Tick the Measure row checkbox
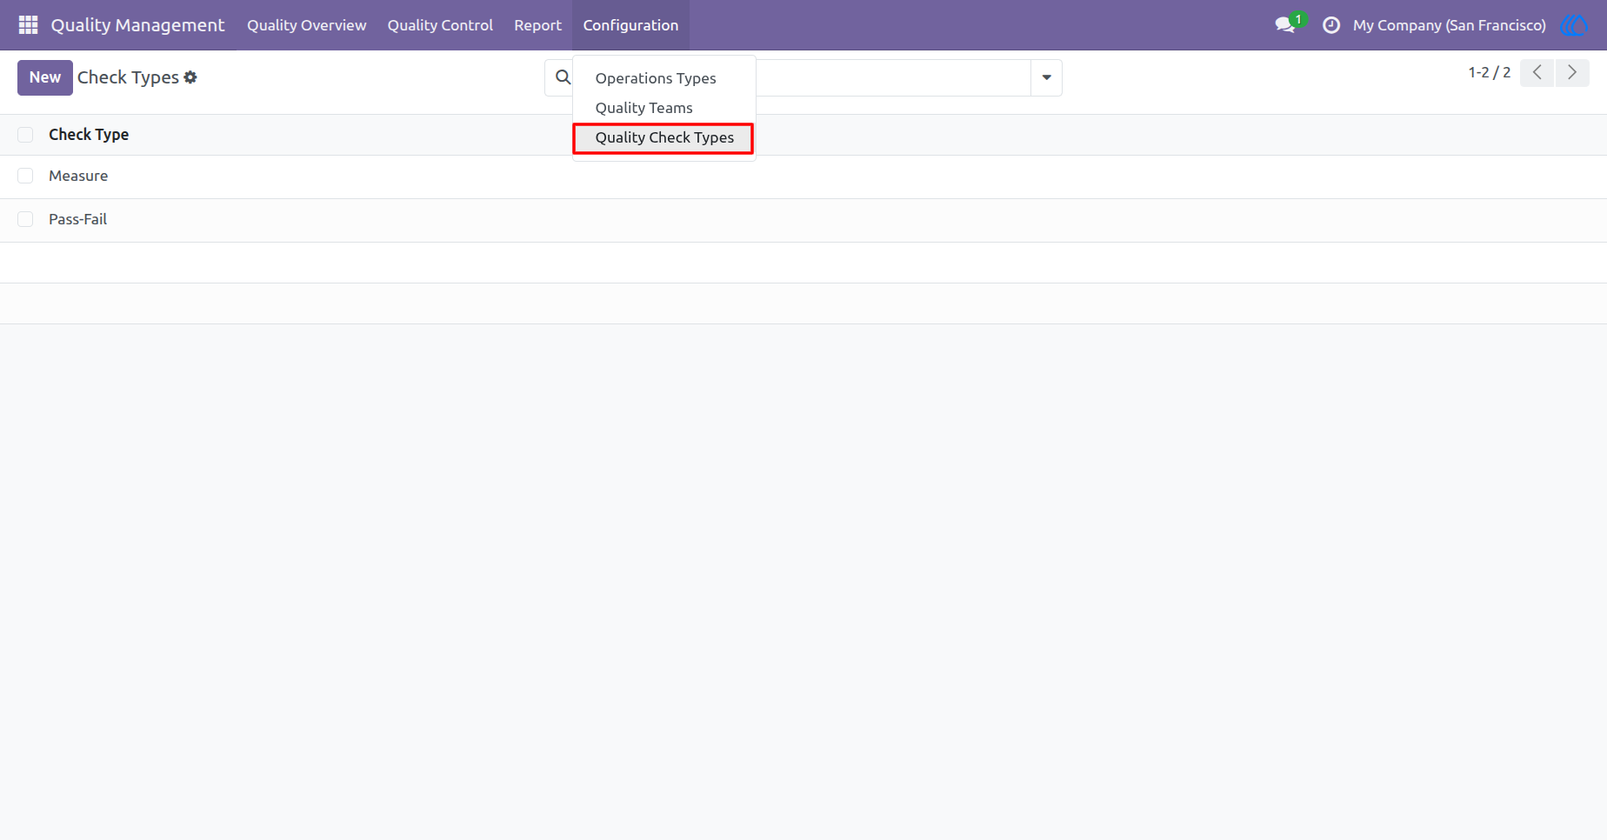 click(25, 176)
